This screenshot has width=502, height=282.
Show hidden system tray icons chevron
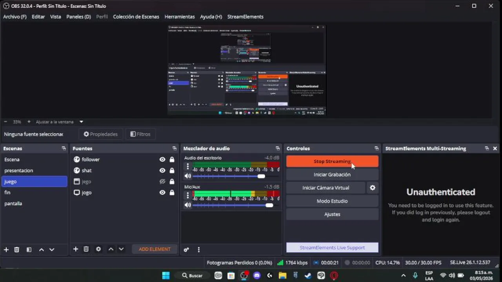pyautogui.click(x=403, y=275)
